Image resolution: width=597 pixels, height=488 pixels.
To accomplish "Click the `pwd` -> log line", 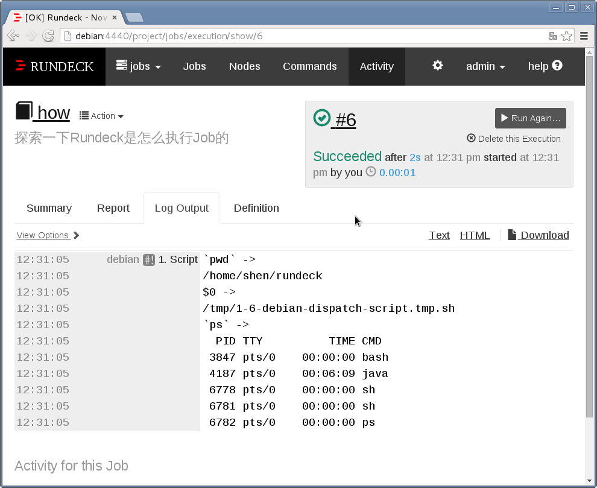I will 229,259.
